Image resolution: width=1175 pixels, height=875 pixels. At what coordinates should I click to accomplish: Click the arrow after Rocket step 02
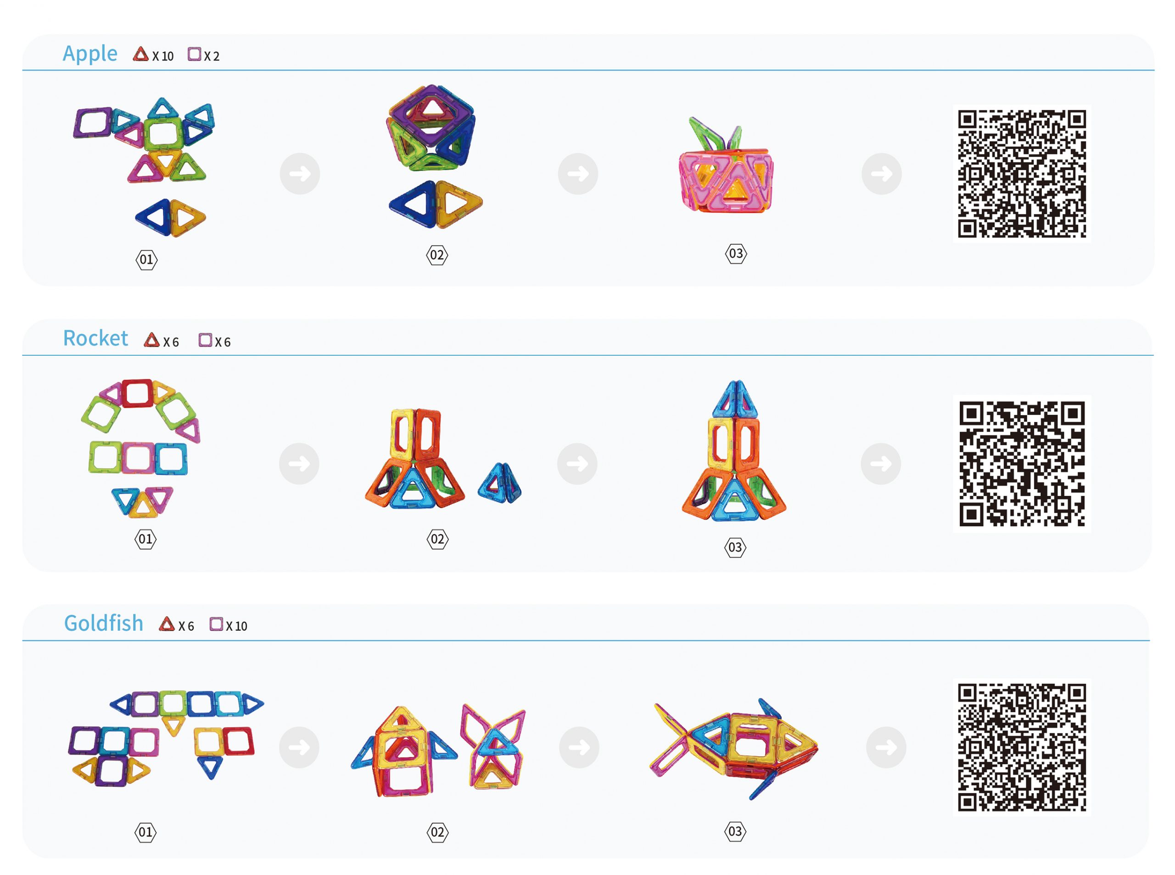577,464
